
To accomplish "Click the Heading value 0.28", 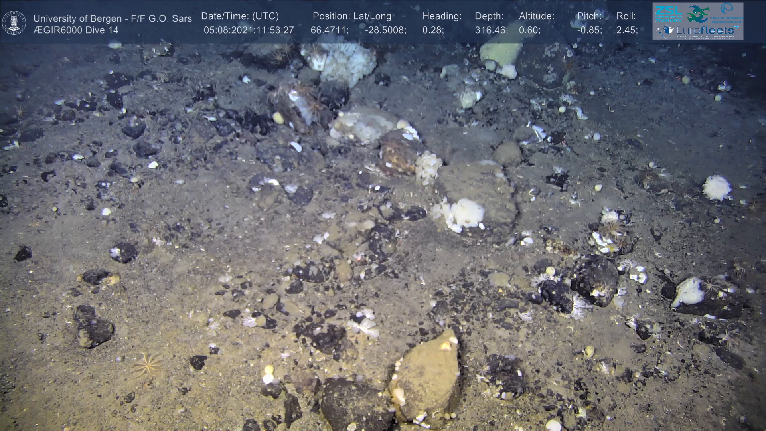I will [433, 30].
